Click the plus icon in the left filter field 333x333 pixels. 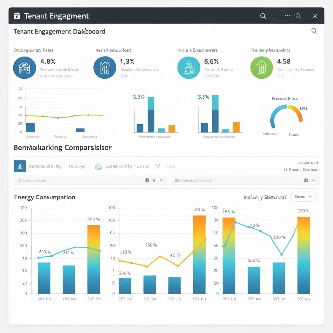point(161,180)
